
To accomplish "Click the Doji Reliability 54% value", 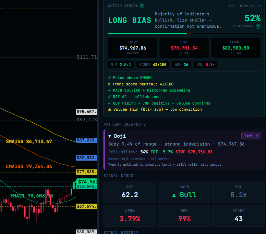I will 144,152.
